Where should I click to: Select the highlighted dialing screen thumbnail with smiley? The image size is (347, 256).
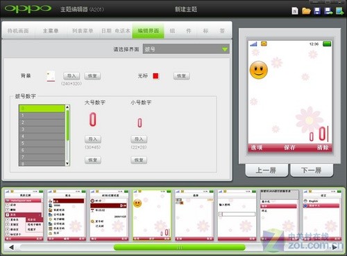pos(152,215)
